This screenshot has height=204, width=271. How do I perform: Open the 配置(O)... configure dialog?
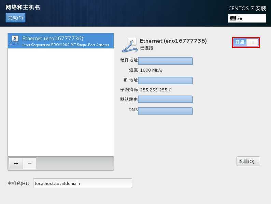tap(248, 161)
